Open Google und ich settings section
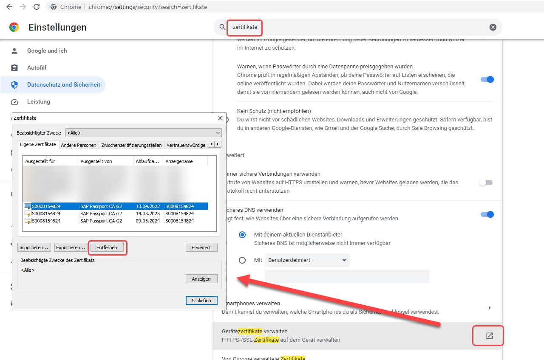 coord(47,51)
